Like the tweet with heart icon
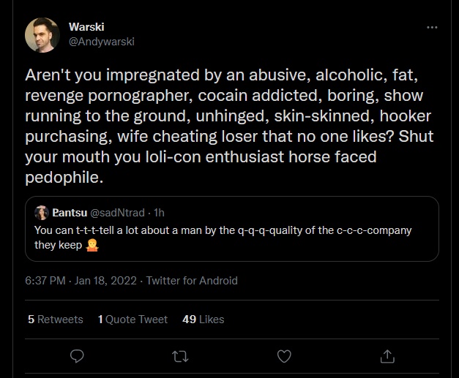Image resolution: width=459 pixels, height=378 pixels. click(x=284, y=356)
